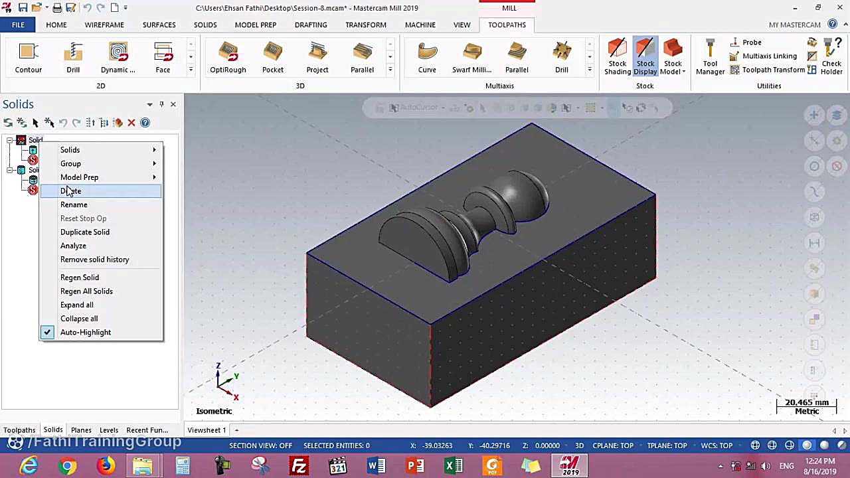This screenshot has height=478, width=850.
Task: Toggle 3D construction mode in status bar
Action: (579, 445)
